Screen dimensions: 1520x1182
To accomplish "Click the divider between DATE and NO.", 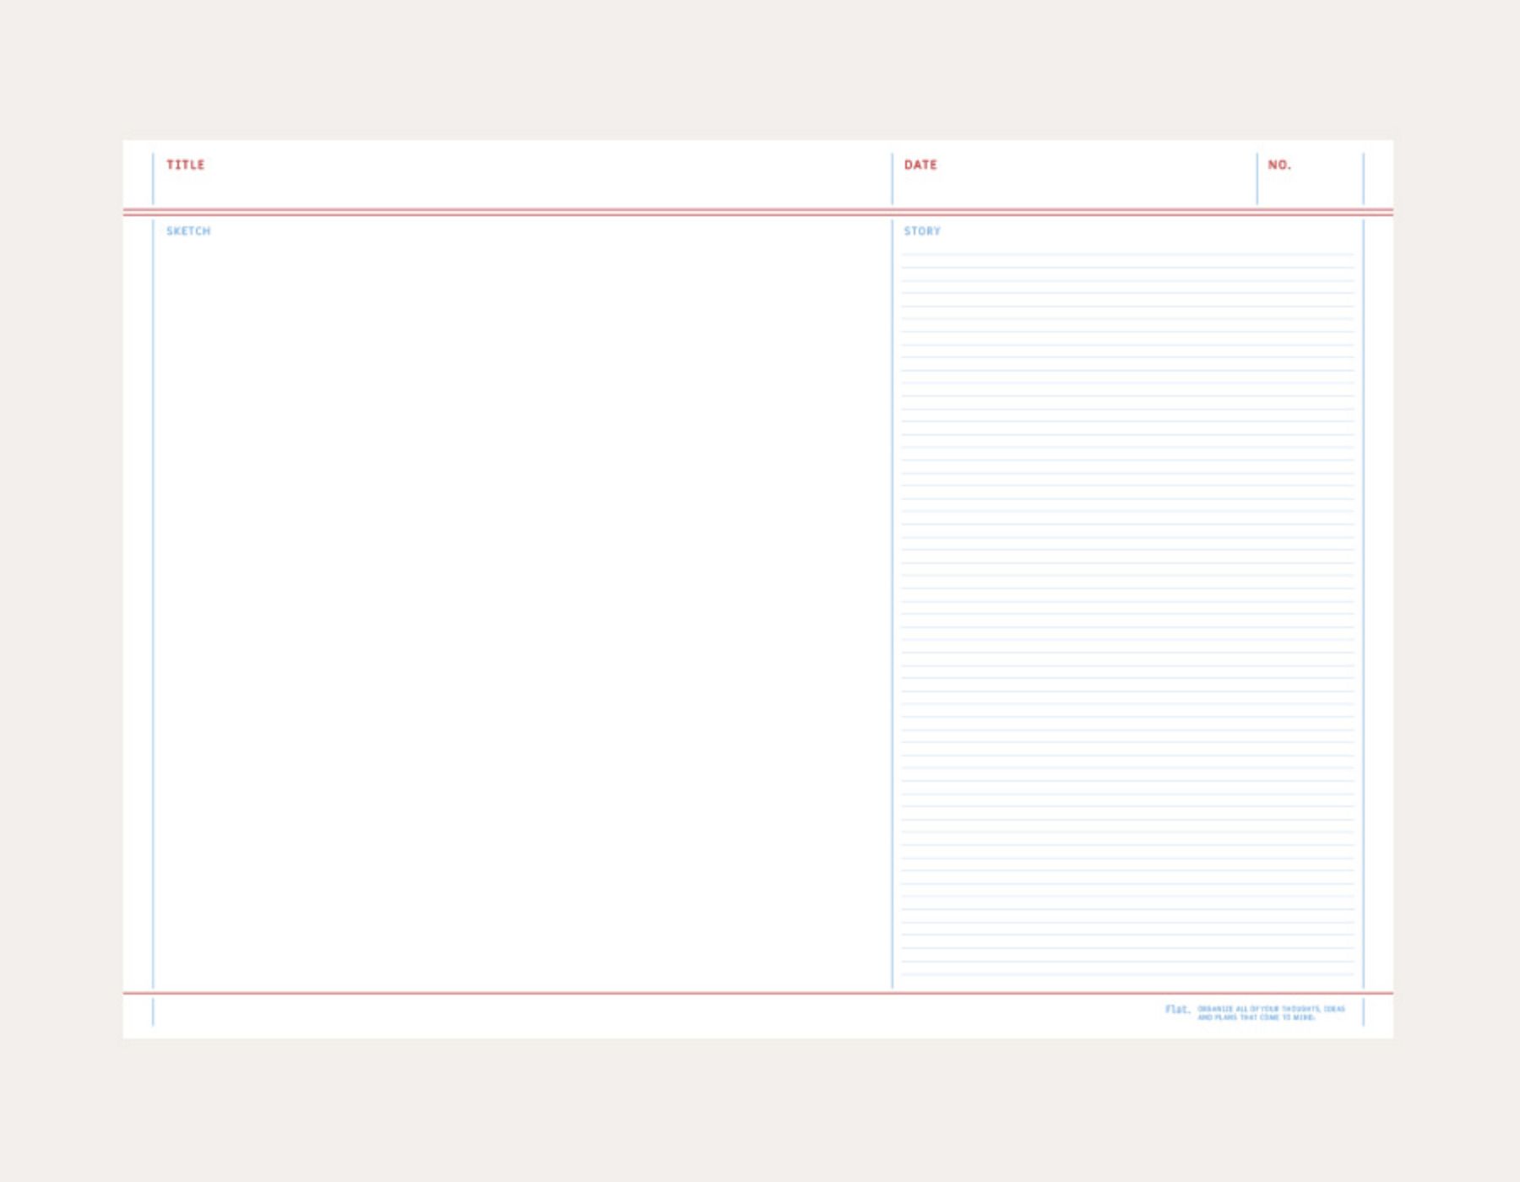I will pos(1258,177).
